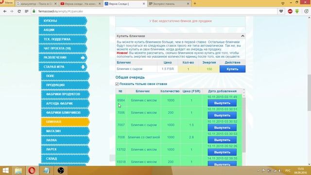Open the red adblock extension icon

click(290, 11)
